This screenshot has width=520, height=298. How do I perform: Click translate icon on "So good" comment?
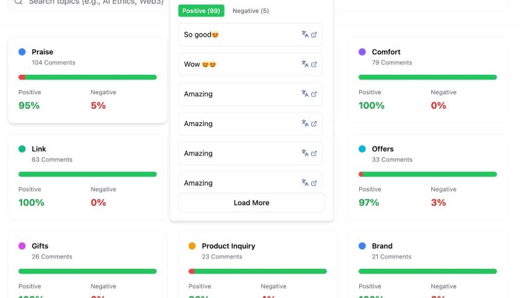304,35
